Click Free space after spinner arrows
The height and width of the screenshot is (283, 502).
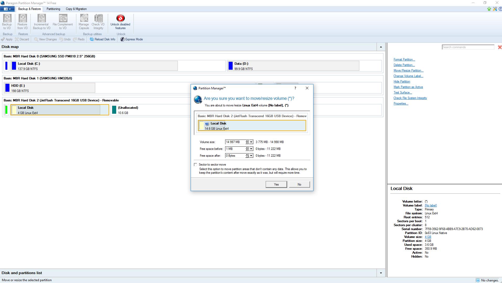[247, 156]
